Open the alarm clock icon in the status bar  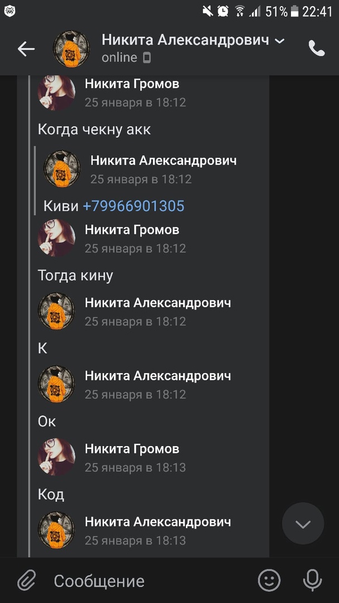(223, 11)
